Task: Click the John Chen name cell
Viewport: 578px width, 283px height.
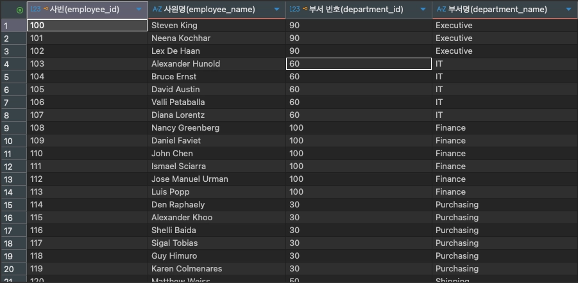Action: [217, 154]
